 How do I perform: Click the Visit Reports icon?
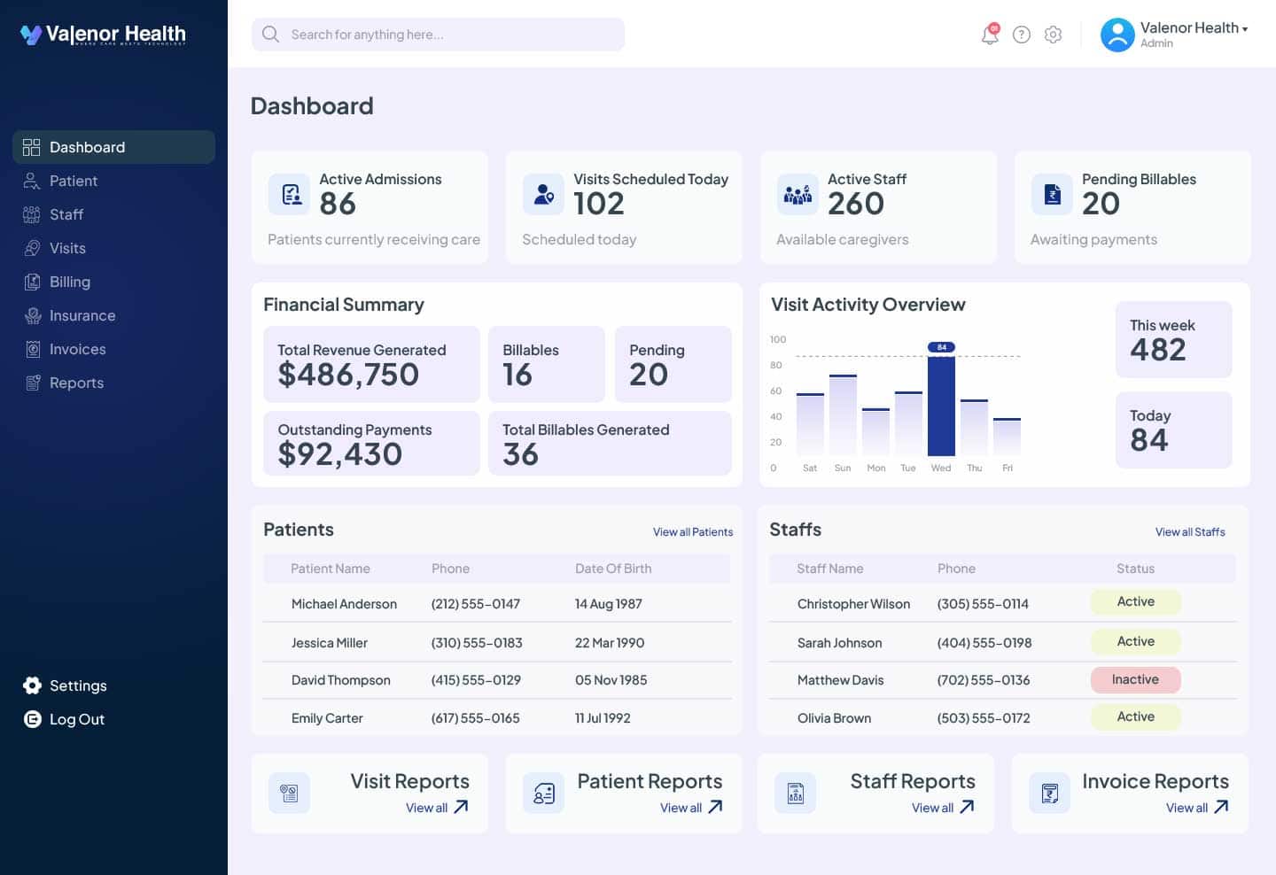point(289,793)
